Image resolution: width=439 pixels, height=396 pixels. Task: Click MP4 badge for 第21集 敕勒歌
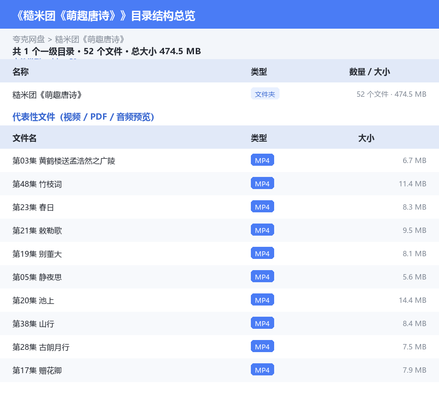263,230
